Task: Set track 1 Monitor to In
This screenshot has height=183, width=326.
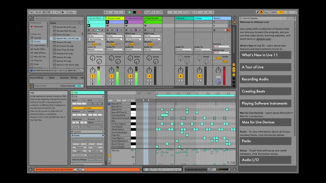Action: [89, 44]
